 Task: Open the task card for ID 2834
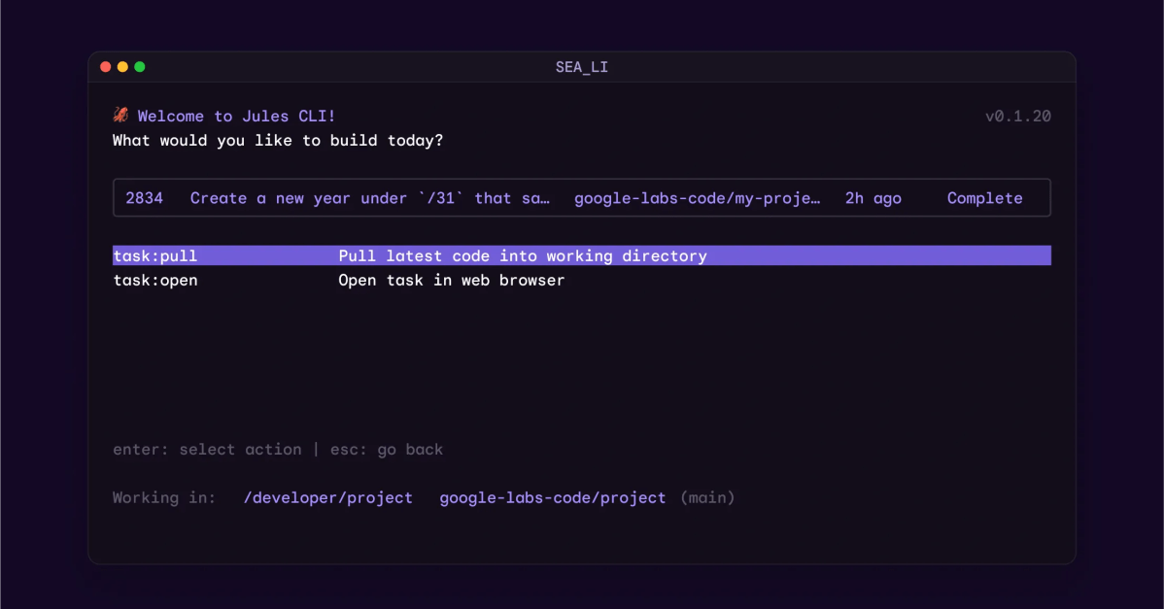(x=581, y=198)
